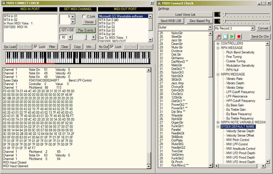Stop recording with the square stop button
Image resolution: width=273 pixels, height=174 pixels.
point(225,36)
